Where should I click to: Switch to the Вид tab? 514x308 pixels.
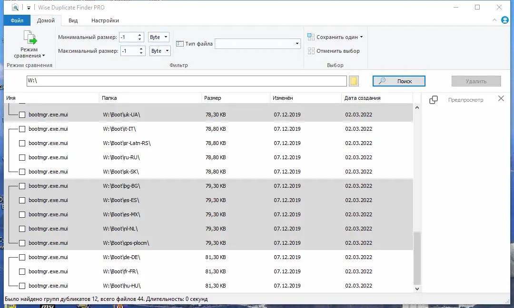coord(73,20)
